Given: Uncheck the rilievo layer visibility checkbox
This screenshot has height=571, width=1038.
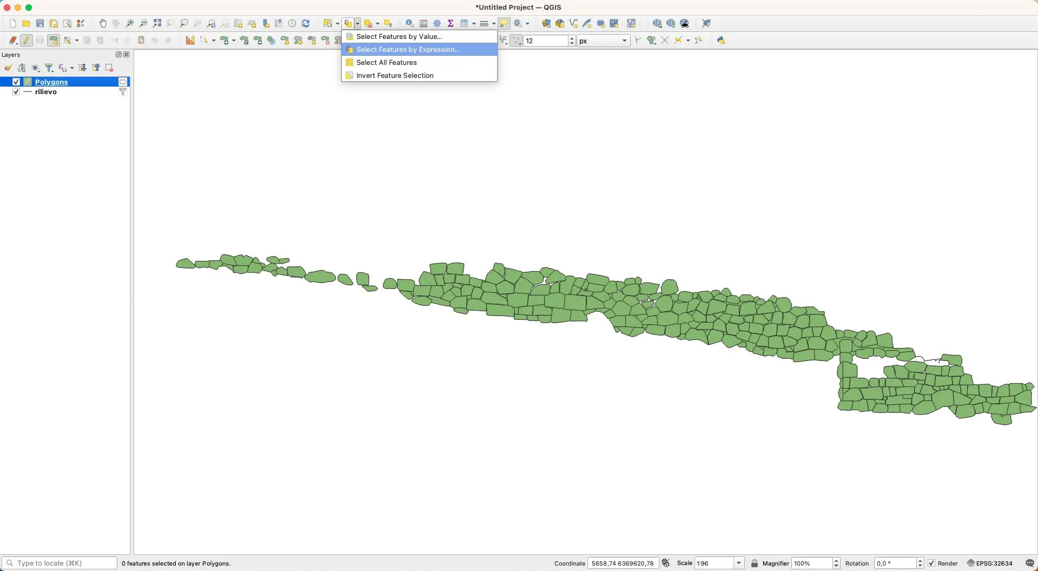Looking at the screenshot, I should click(16, 92).
